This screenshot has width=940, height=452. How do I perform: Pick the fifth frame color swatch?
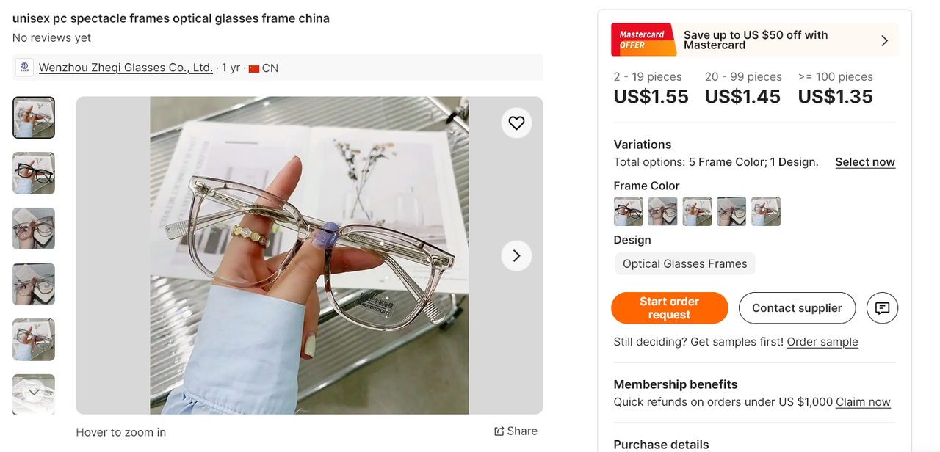(766, 211)
